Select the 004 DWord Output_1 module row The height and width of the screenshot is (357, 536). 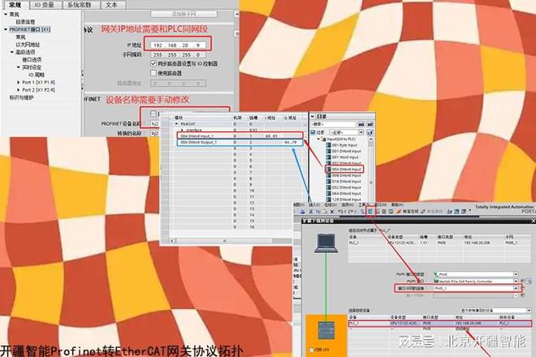[240, 142]
